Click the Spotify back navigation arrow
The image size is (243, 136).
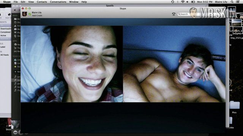(15, 10)
